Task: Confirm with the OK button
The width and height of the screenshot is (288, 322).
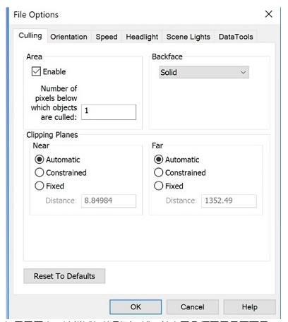Action: click(136, 307)
